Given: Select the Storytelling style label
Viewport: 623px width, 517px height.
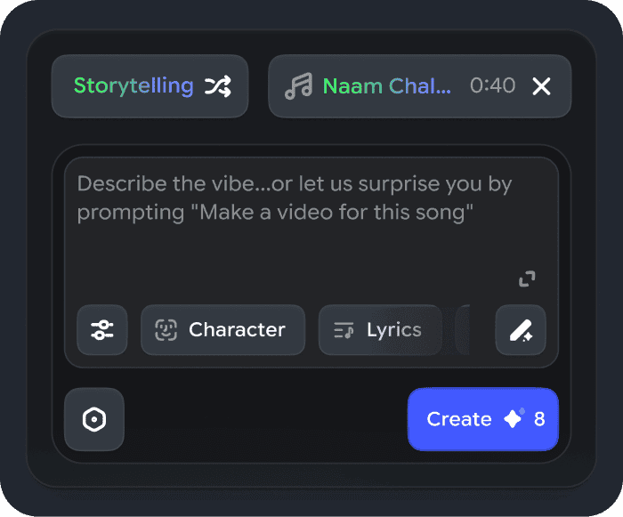Looking at the screenshot, I should coord(133,86).
